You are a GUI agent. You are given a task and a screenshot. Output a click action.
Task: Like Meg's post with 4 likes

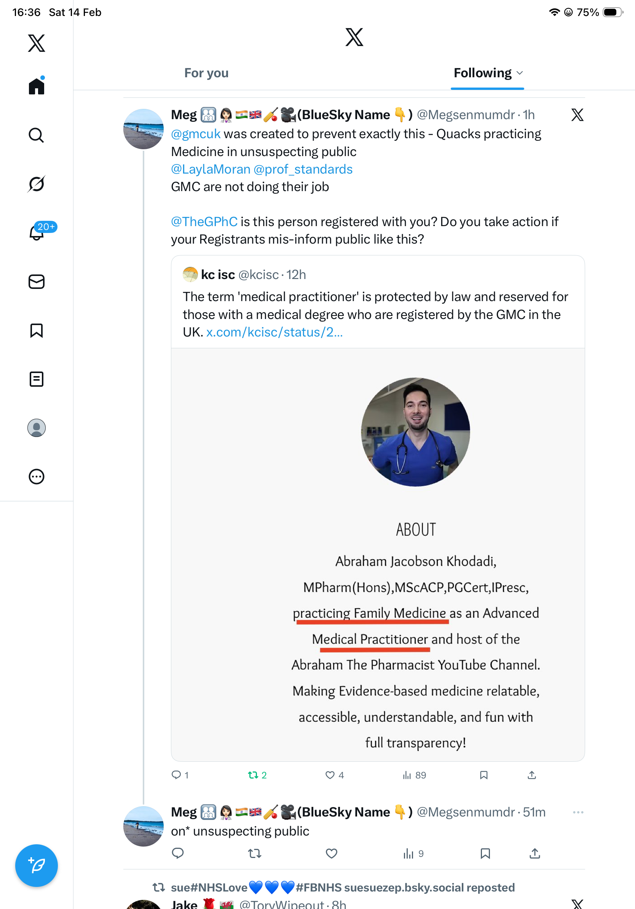[330, 775]
